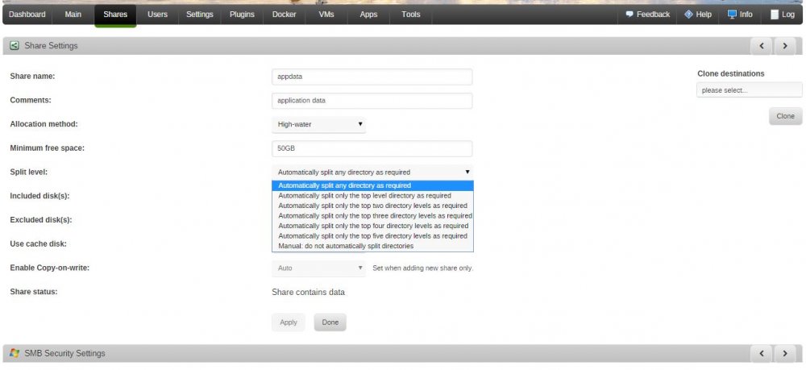Click the Done button
This screenshot has width=806, height=370.
330,322
